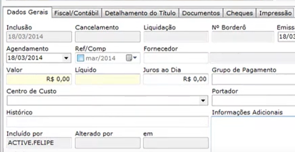The width and height of the screenshot is (295, 152).
Task: Click the Fornecedor code input field
Action: [x=176, y=58]
